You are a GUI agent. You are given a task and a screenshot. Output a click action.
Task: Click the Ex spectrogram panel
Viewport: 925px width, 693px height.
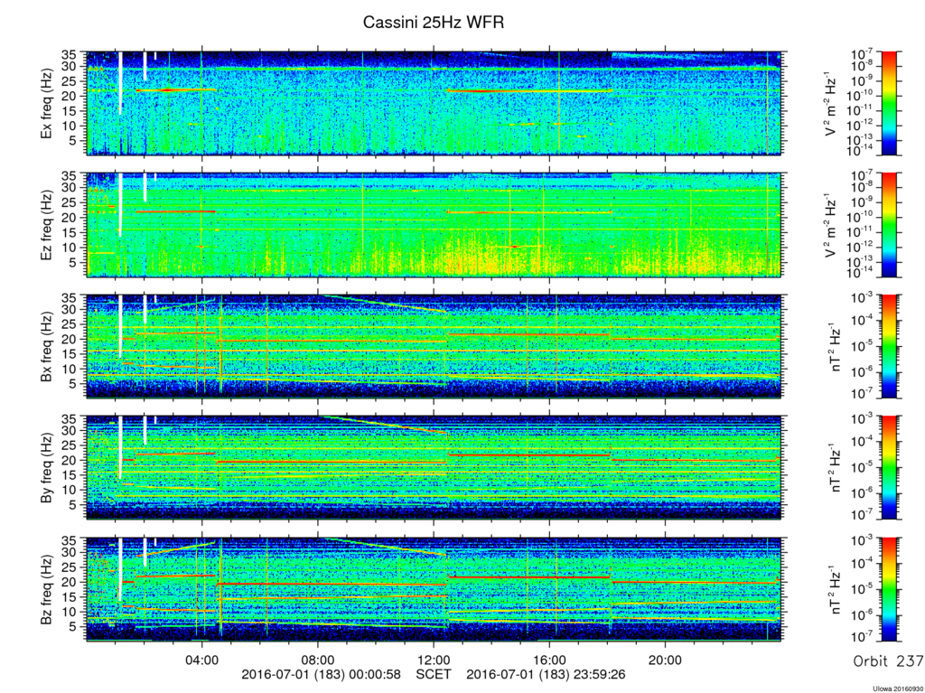coord(434,103)
